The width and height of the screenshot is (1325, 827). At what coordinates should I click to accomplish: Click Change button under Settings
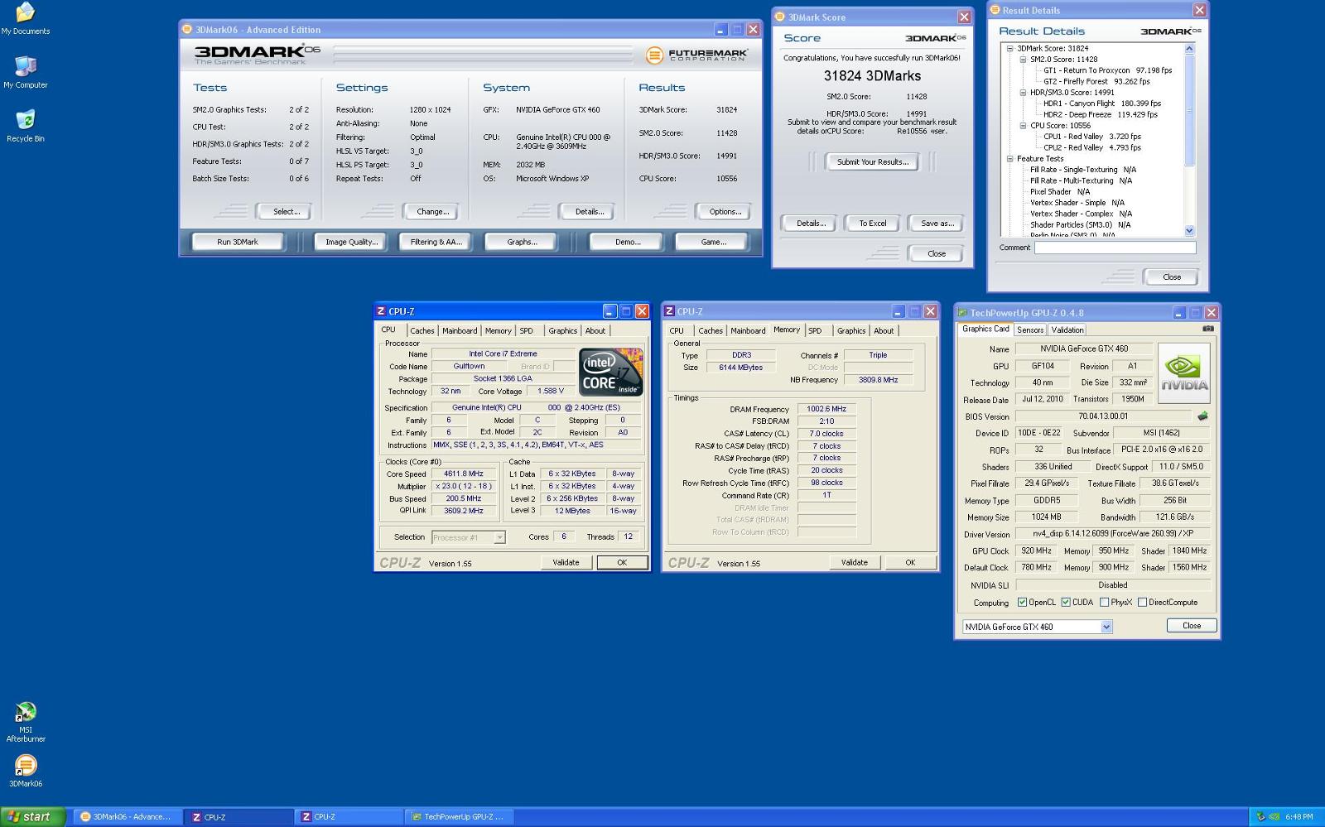[x=432, y=211]
